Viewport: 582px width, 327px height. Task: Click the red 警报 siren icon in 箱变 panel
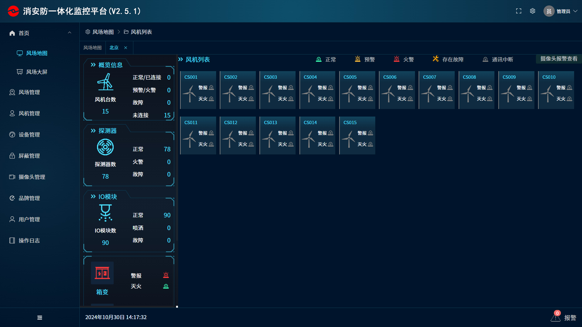click(x=166, y=275)
